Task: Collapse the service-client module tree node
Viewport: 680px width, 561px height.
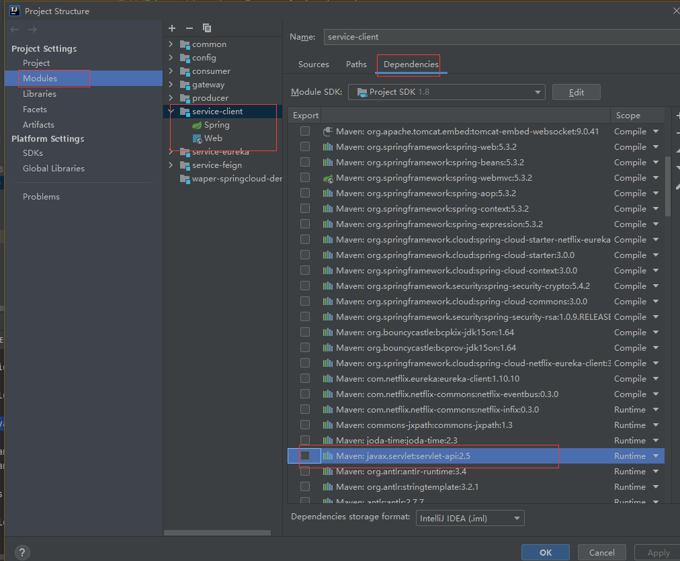Action: (x=171, y=112)
